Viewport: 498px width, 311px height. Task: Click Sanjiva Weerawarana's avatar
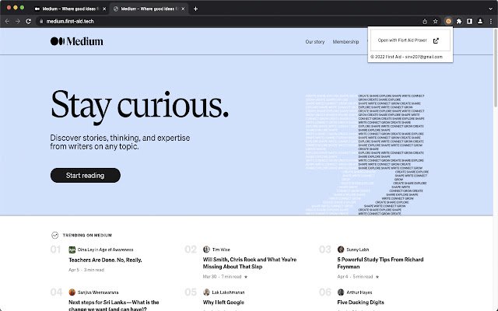point(72,292)
